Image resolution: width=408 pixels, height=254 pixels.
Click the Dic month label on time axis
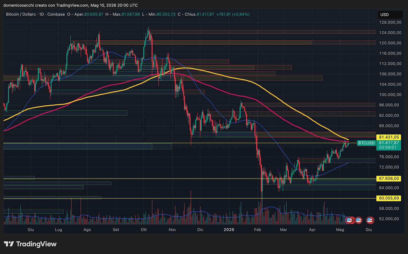[200, 230]
